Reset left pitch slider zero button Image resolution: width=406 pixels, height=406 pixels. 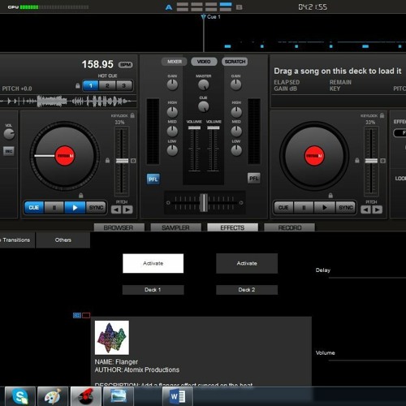(133, 161)
